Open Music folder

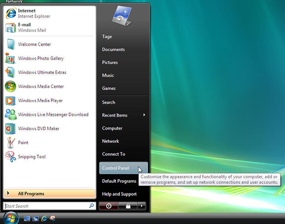pyautogui.click(x=108, y=75)
